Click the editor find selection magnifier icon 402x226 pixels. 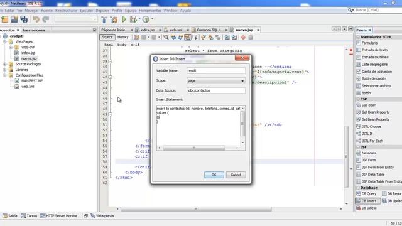click(166, 38)
